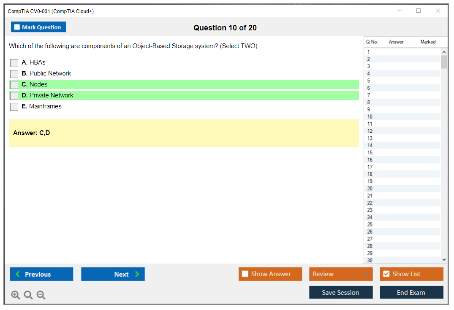Screen dimensions: 454x310
Task: Enable the Show Answer checkbox
Action: (x=245, y=274)
